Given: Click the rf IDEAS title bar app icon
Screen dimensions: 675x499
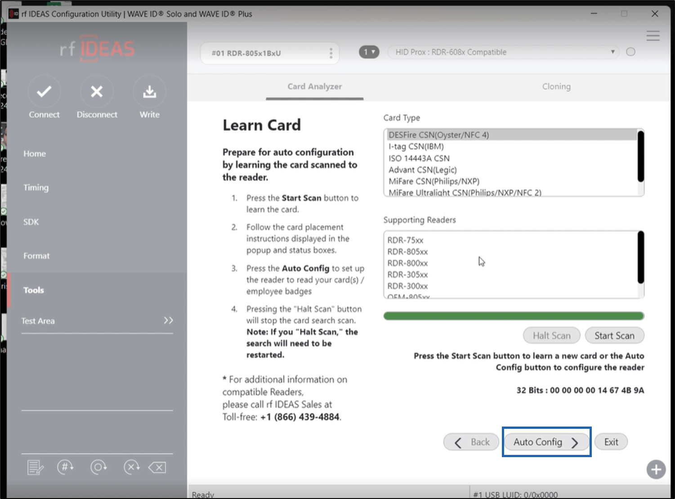Looking at the screenshot, I should click(x=13, y=13).
